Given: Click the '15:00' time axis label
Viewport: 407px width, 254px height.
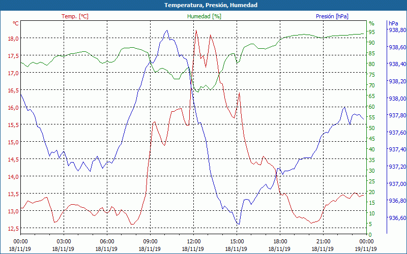Looking at the screenshot, I should (x=237, y=242).
